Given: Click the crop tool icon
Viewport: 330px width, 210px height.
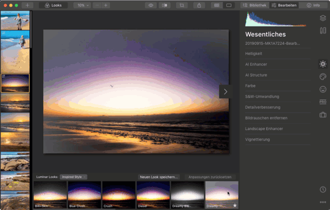Looking at the screenshot, I should tap(182, 5).
